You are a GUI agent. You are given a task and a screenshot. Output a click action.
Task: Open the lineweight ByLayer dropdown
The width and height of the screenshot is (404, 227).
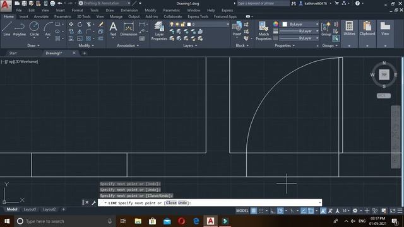point(299,31)
